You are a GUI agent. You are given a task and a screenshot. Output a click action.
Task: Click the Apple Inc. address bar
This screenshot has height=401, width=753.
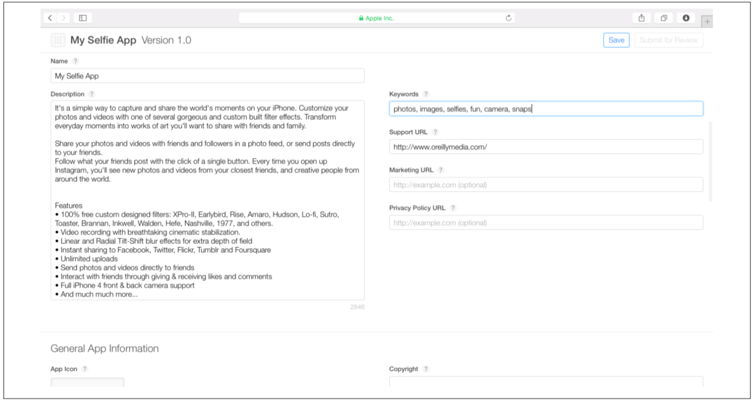pyautogui.click(x=376, y=18)
